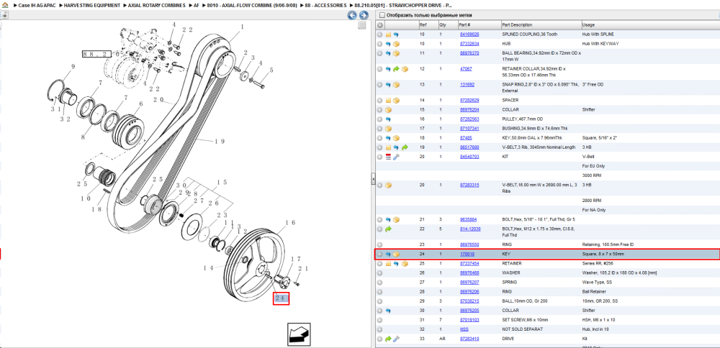Screen dimensions: 720x348
Task: Click the '88.2' reference box in the diagram
Action: [96, 54]
